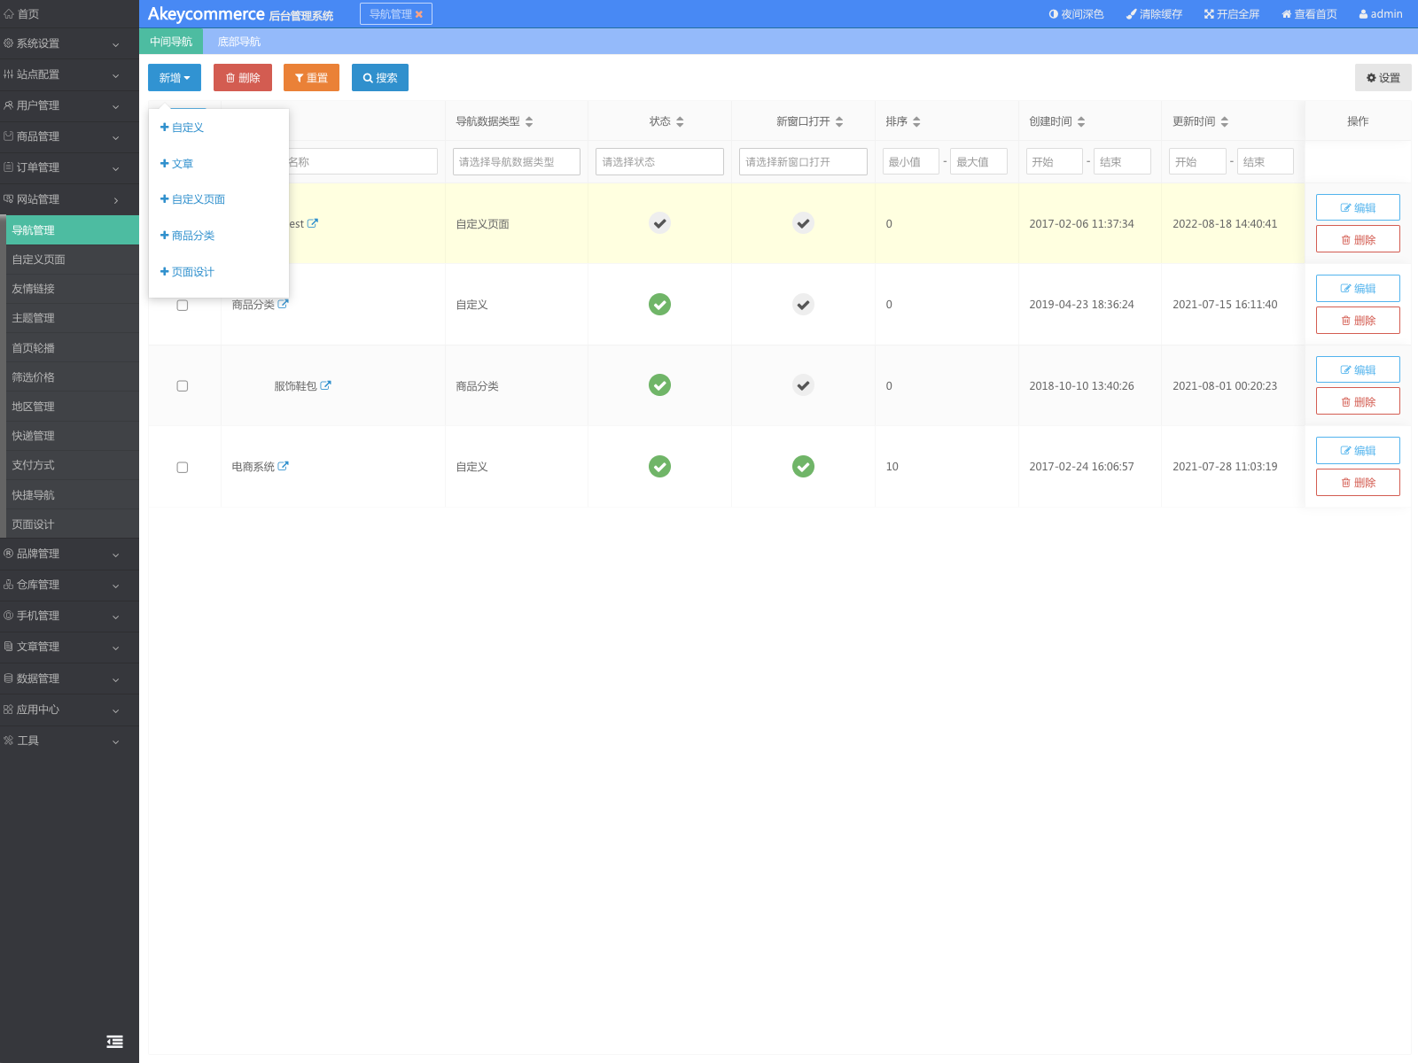This screenshot has width=1418, height=1063.
Task: Open external link icon beside 电商系统
Action: [x=283, y=466]
